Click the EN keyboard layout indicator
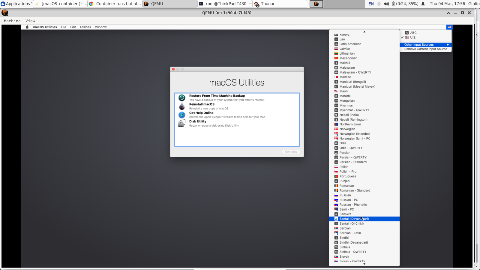 pos(371,4)
